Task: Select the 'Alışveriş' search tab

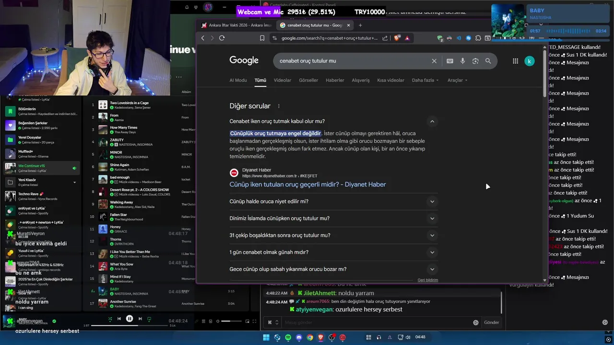Action: [x=361, y=80]
